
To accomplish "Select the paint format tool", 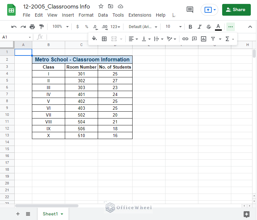I will pyautogui.click(x=41, y=27).
